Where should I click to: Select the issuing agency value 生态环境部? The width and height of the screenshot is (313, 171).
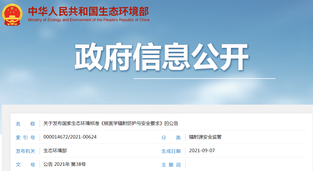point(55,151)
